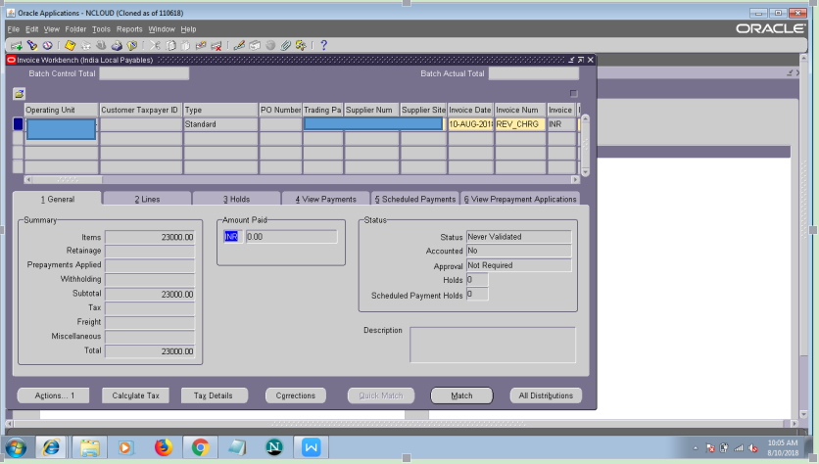Click the Invoice Num cell REV_CHRG

click(519, 124)
